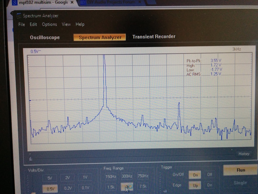Open the File menu
258x194 pixels.
click(22, 24)
